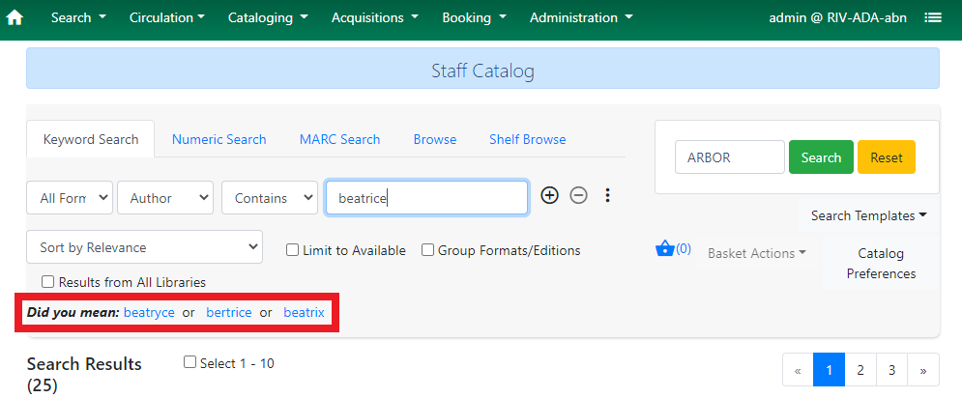Open the three-dot search options menu
Viewport: 962px width, 398px height.
(607, 196)
